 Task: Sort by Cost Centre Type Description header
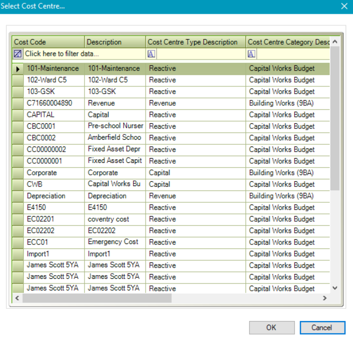click(x=195, y=42)
